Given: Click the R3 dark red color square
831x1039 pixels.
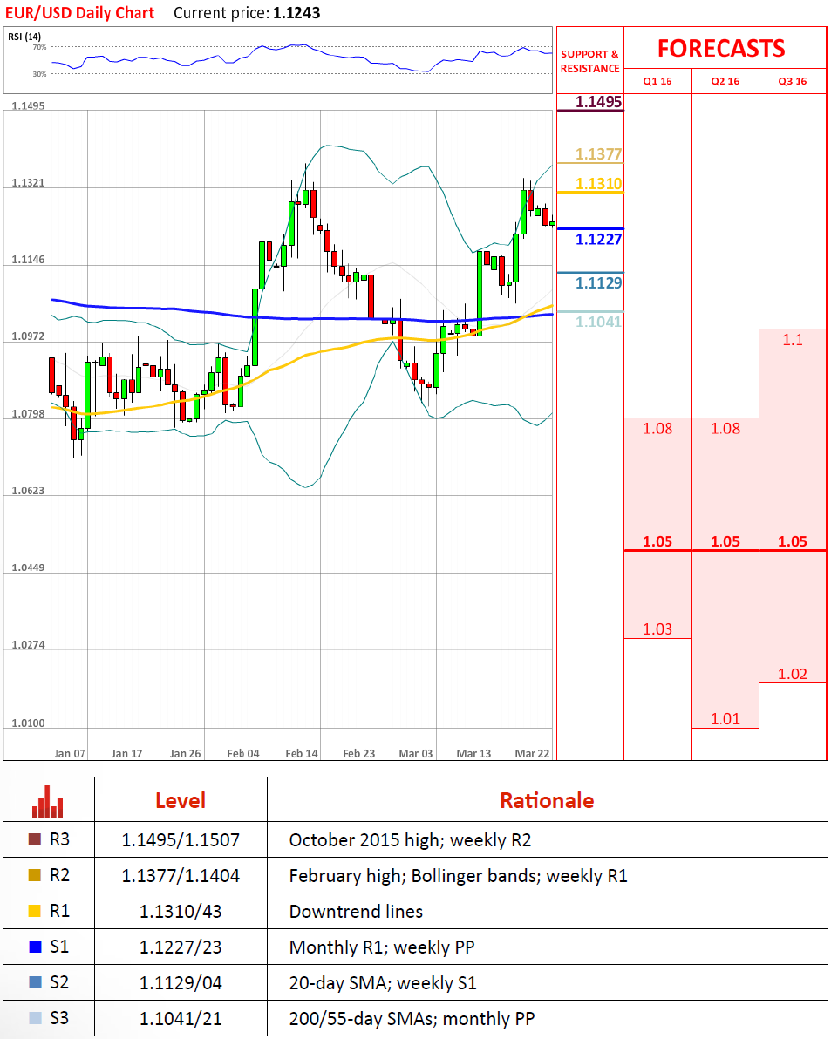Looking at the screenshot, I should pyautogui.click(x=35, y=839).
